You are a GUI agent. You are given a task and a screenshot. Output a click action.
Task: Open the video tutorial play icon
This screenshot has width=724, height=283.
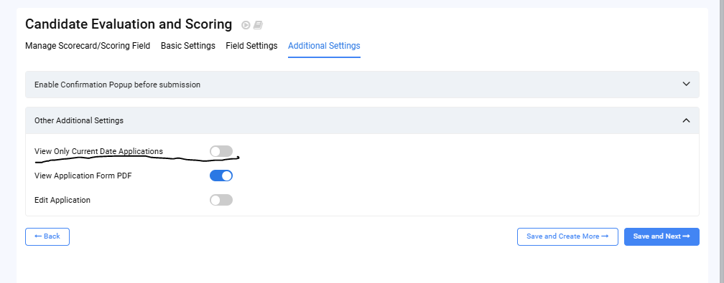246,25
